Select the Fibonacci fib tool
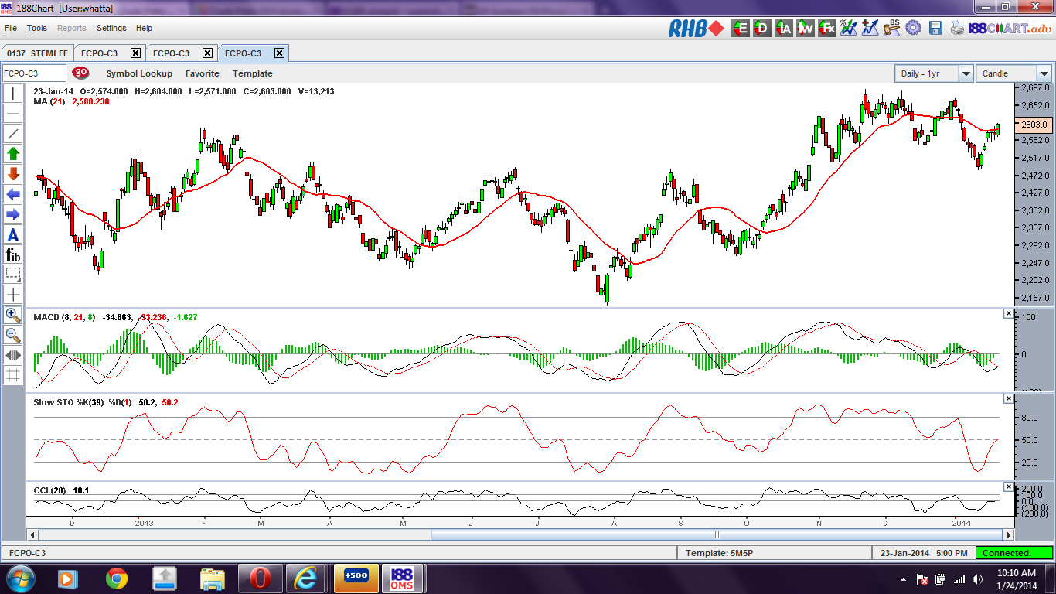Image resolution: width=1056 pixels, height=594 pixels. tap(13, 254)
